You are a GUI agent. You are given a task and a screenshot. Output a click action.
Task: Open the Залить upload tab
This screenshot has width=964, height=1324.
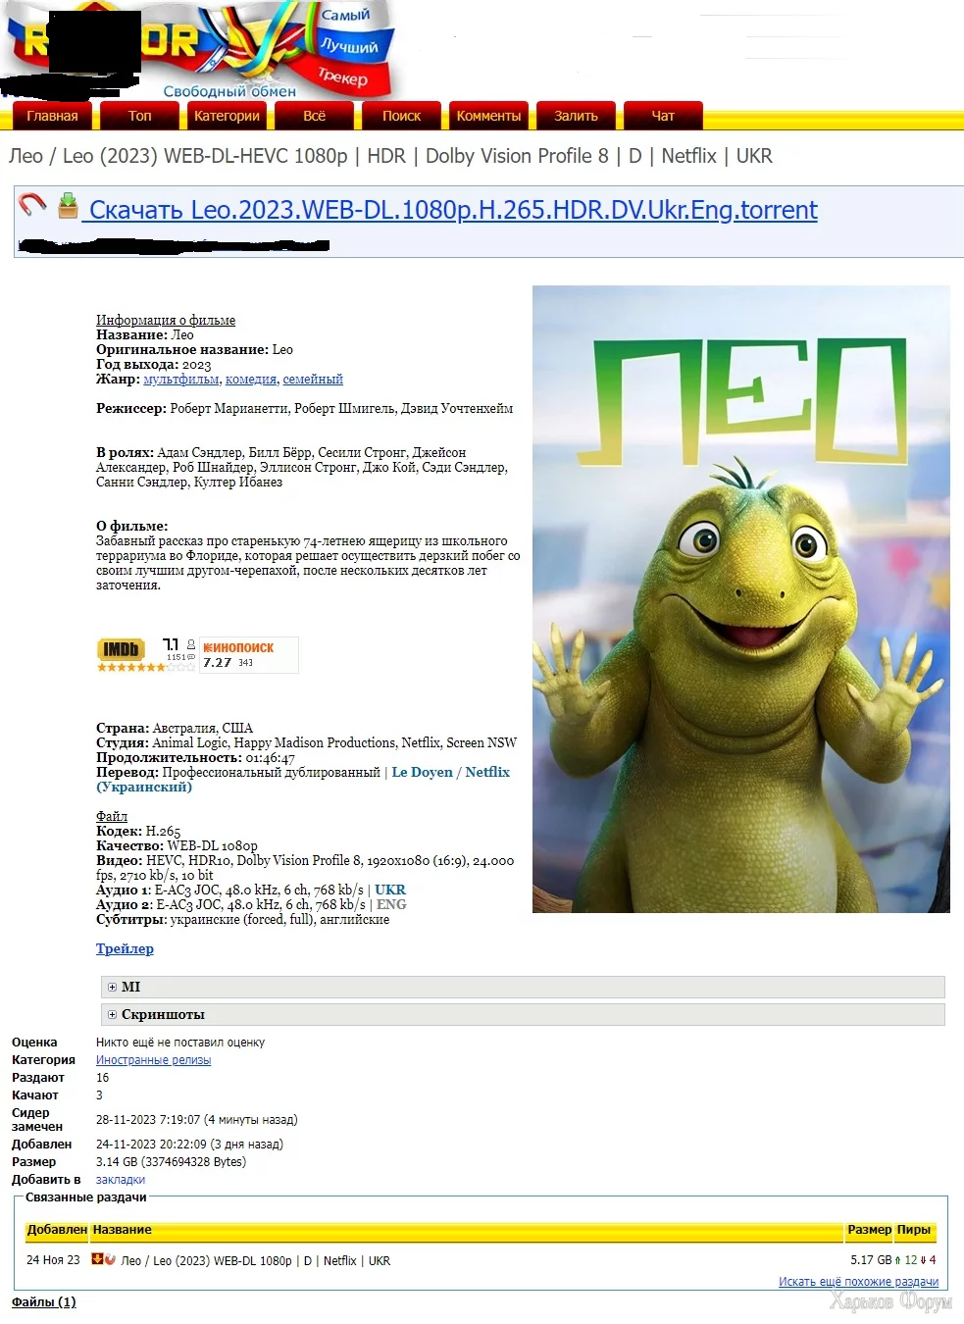click(576, 116)
